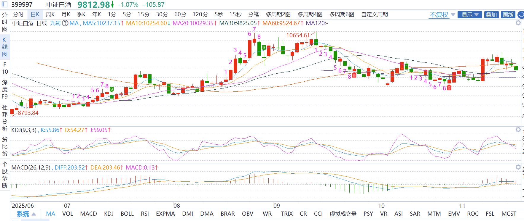
Task: Switch to the 分时 period tab
Action: coord(18,14)
